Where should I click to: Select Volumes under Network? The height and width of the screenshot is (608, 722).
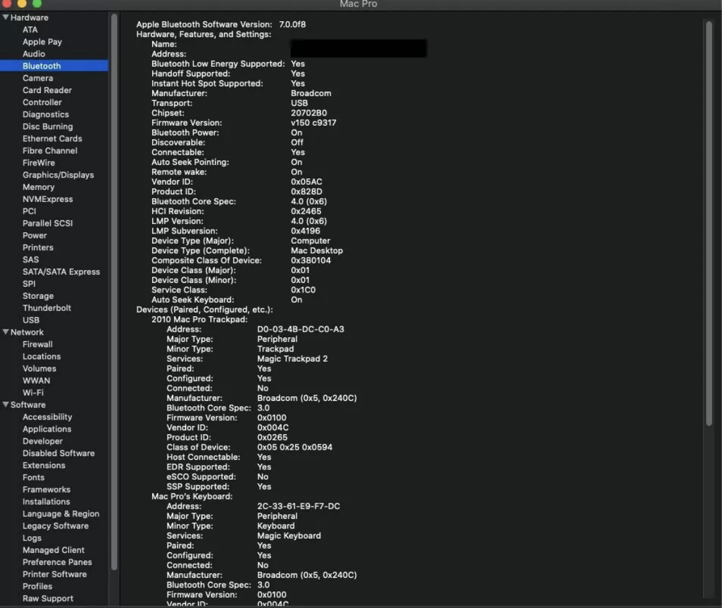[39, 369]
